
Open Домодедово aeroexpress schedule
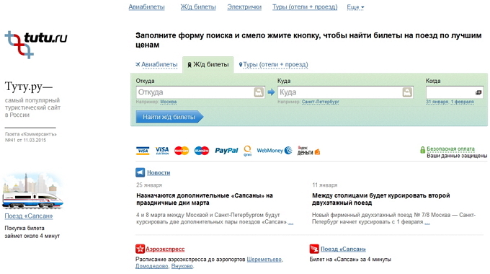[152, 266]
